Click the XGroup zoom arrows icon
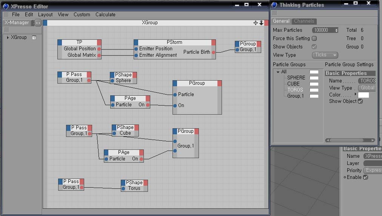 (261, 23)
